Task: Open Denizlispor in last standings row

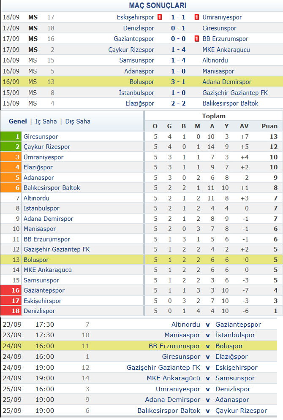Action: coord(39,311)
